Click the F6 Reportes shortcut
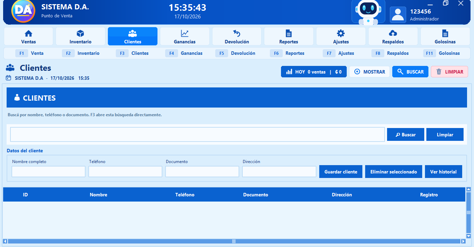Screen dimensions: 474x247 coord(287,53)
